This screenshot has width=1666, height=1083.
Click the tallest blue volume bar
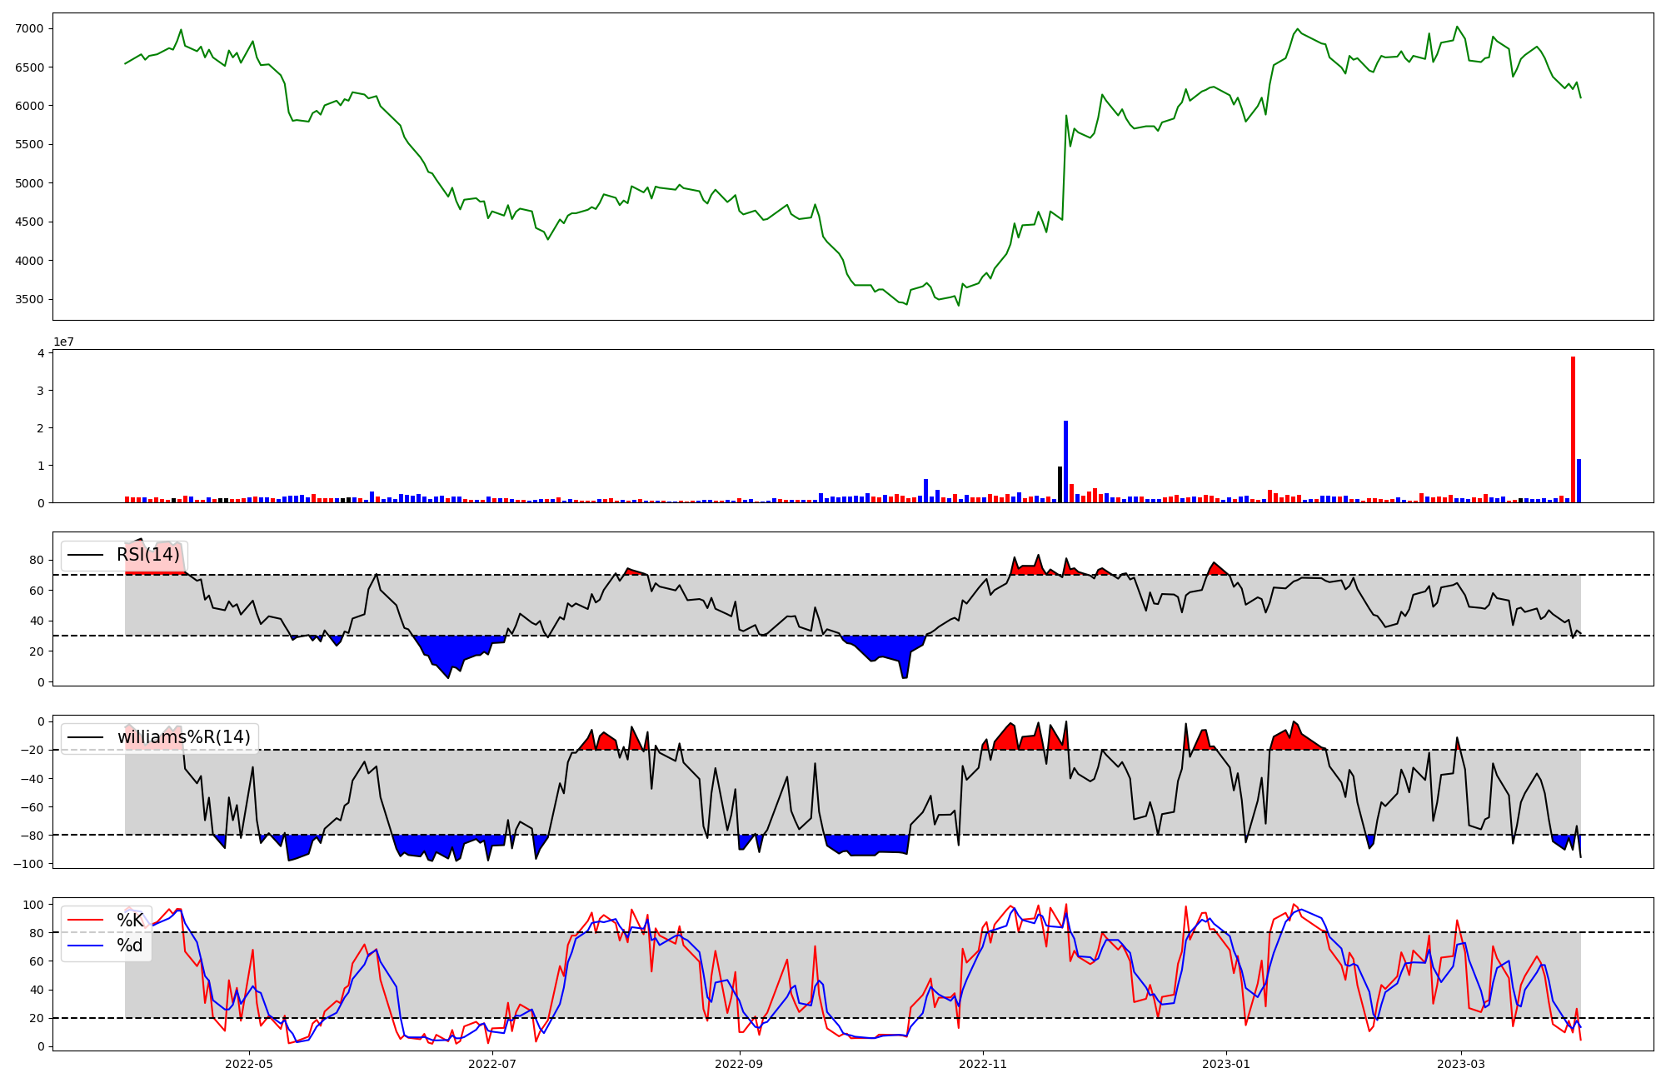1065,461
